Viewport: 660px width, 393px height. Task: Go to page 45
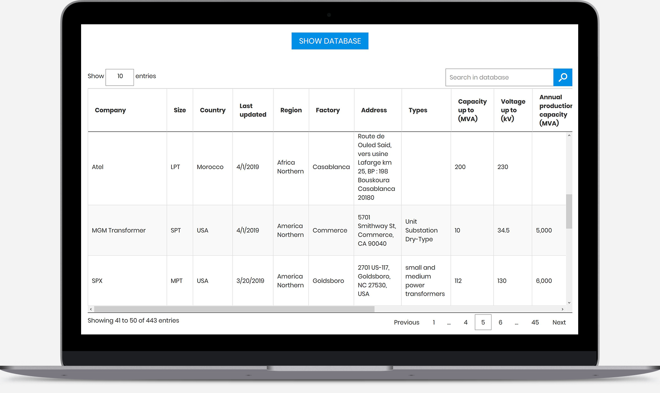(x=535, y=322)
